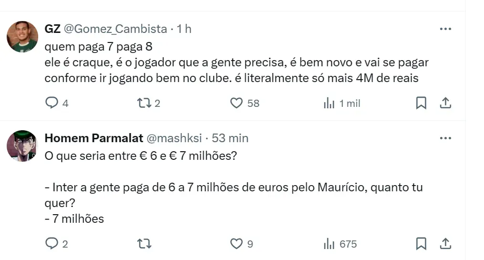Share Homem Parmalat's tweet
Viewport: 484px width, 260px height.
click(x=445, y=244)
